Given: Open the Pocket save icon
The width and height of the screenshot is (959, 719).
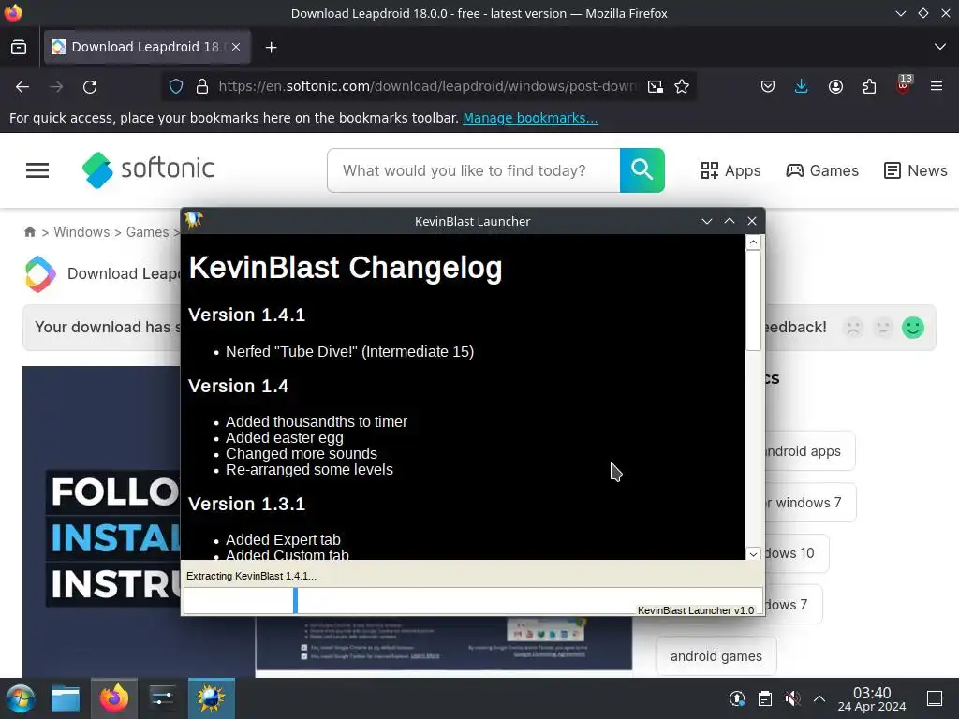Looking at the screenshot, I should click(768, 87).
